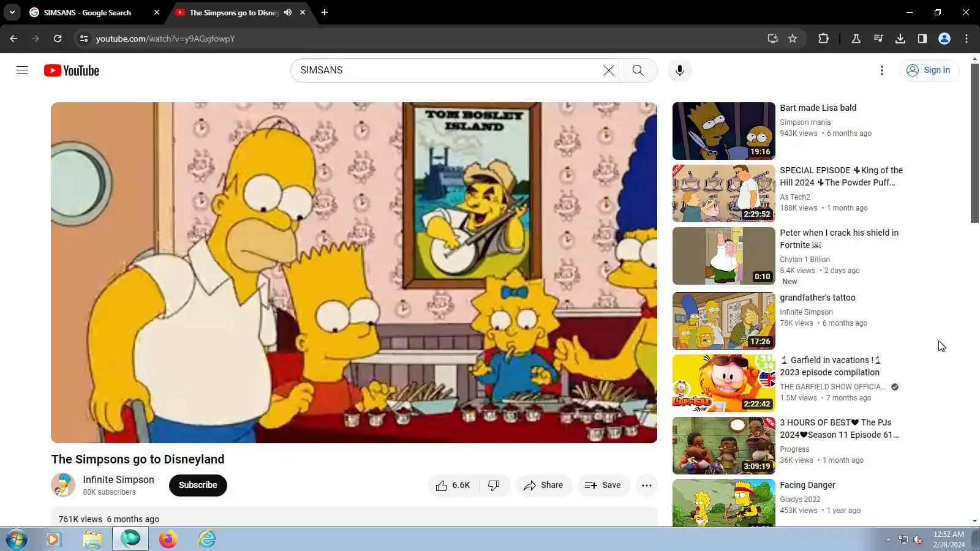Screen dimensions: 980x551
Task: Open the Chrome three-dot menu
Action: (x=967, y=39)
